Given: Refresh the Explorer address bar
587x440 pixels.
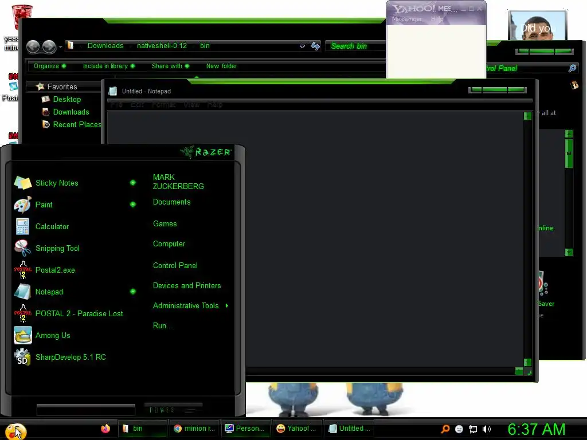Looking at the screenshot, I should 315,46.
